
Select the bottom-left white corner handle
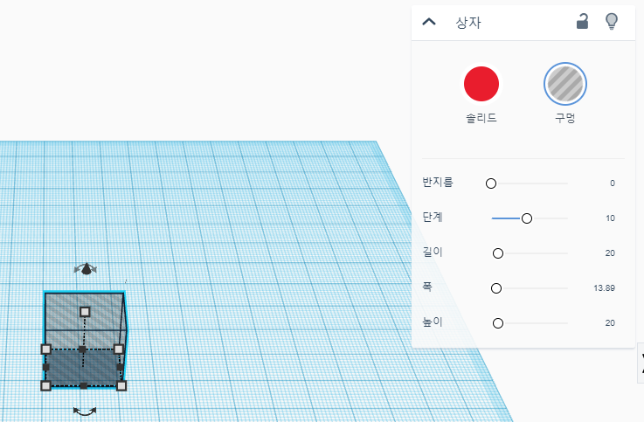(45, 385)
